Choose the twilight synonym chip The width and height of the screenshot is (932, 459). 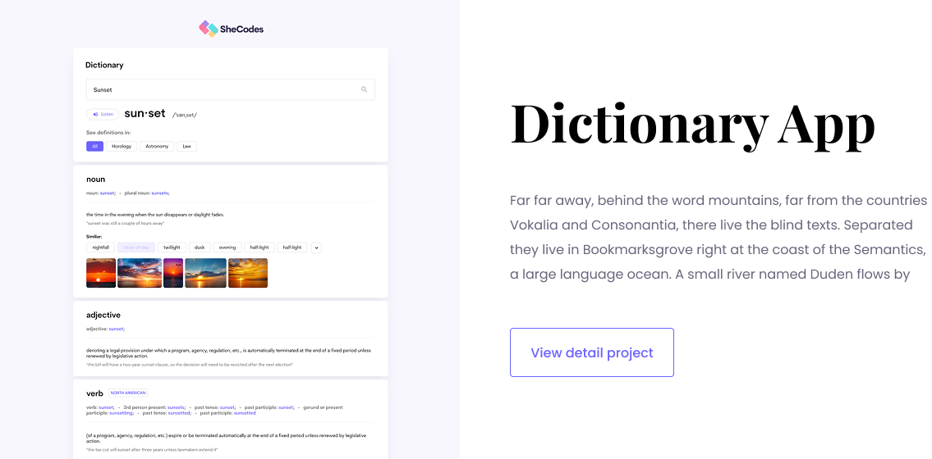point(172,248)
